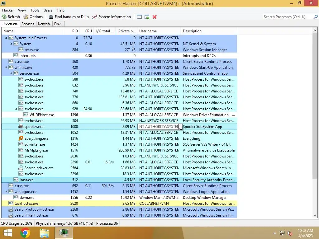
Task: Sort by the Description column header
Action: (209, 31)
